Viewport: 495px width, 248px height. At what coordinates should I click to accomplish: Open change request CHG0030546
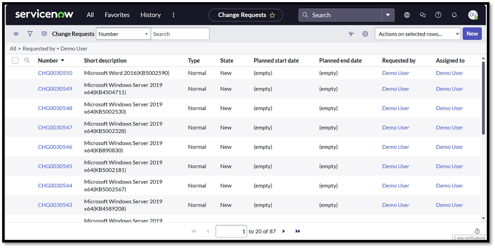55,147
